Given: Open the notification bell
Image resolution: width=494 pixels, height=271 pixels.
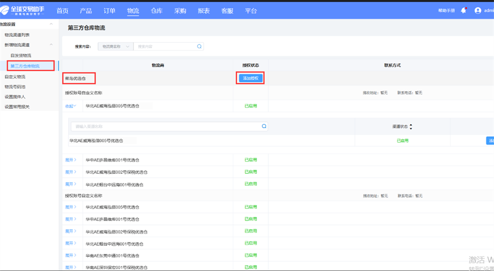Looking at the screenshot, I should click(x=463, y=10).
